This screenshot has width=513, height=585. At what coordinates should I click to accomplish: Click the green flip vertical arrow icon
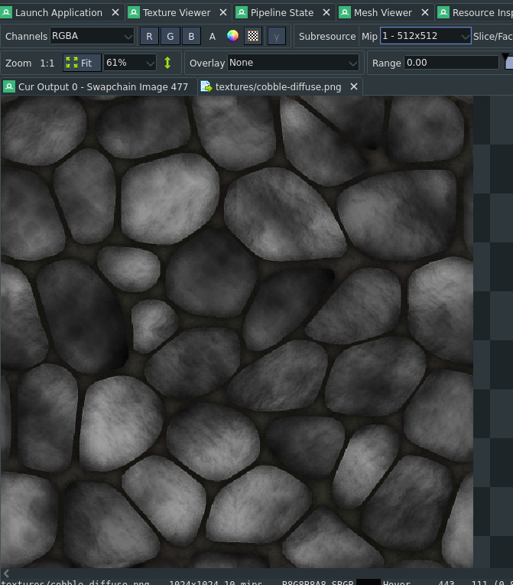pyautogui.click(x=168, y=63)
